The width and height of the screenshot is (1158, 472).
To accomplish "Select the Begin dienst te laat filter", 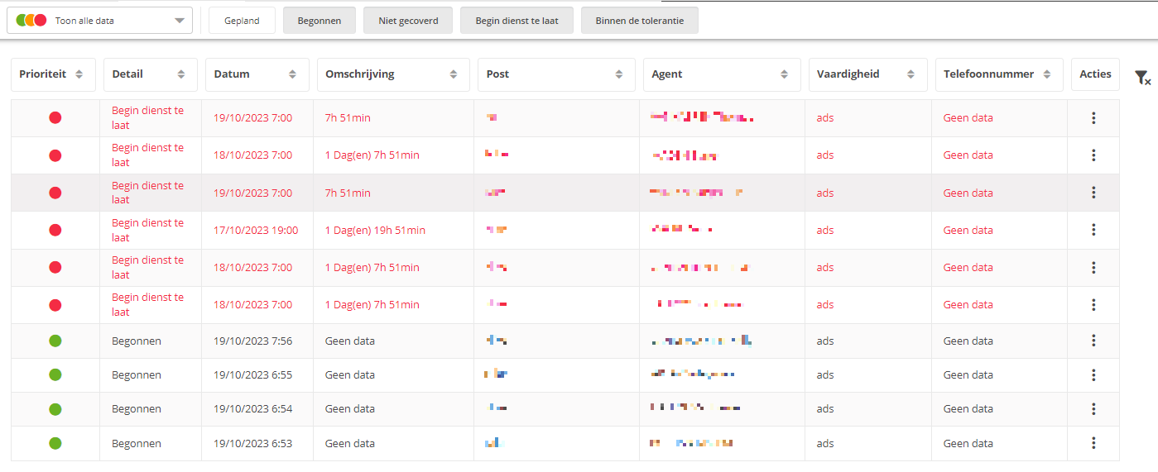I will tap(517, 21).
